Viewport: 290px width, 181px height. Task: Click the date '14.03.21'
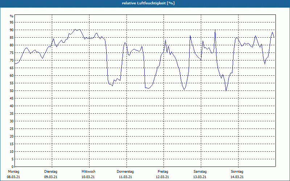point(237,177)
